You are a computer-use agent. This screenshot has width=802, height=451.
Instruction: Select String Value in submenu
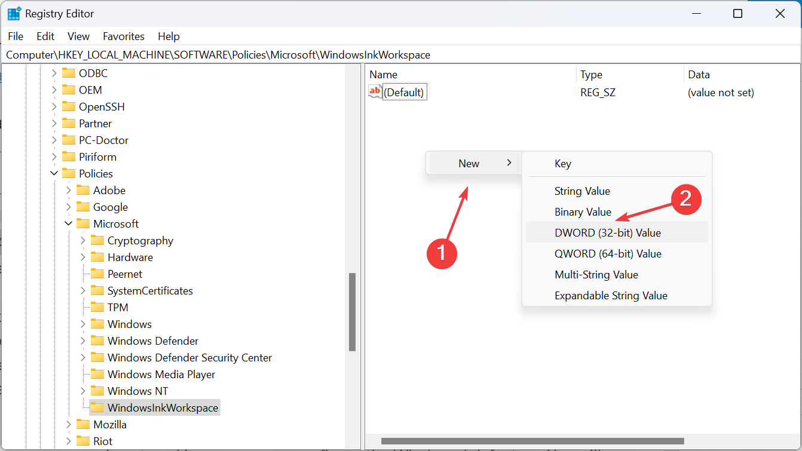point(617,191)
